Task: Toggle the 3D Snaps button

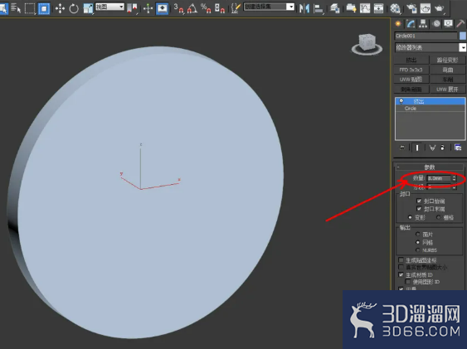Action: pyautogui.click(x=178, y=8)
